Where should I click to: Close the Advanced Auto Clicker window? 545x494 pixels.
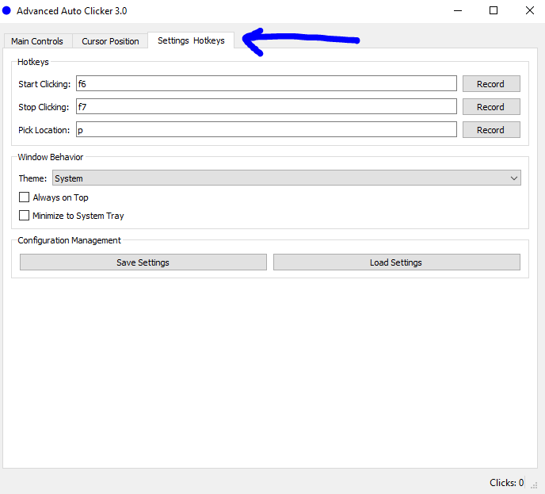pyautogui.click(x=529, y=11)
